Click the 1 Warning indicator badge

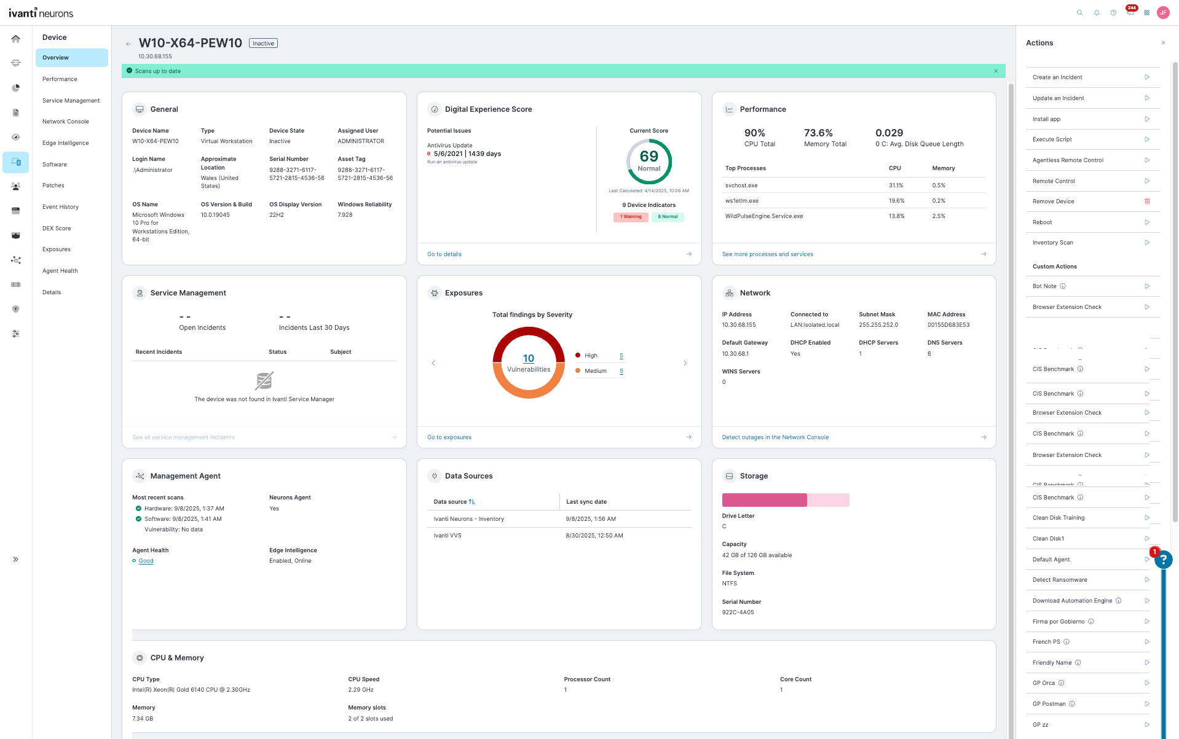coord(631,217)
